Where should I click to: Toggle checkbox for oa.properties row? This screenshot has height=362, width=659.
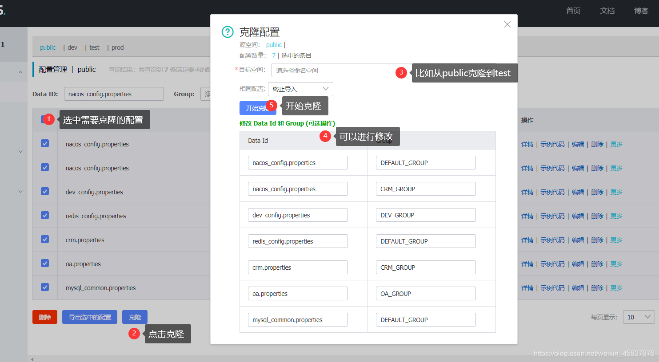coord(45,263)
